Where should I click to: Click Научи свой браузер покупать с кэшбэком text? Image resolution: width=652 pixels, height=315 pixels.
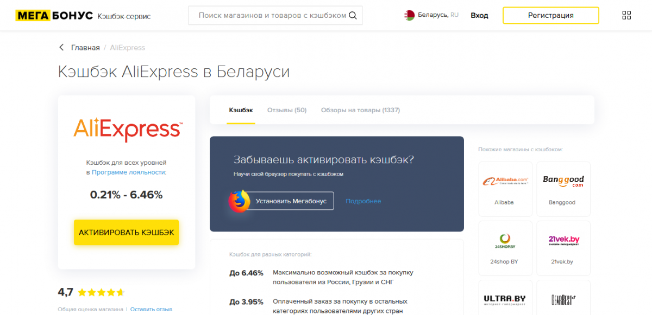[289, 174]
